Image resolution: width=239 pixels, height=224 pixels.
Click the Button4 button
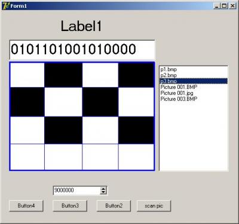(26, 206)
